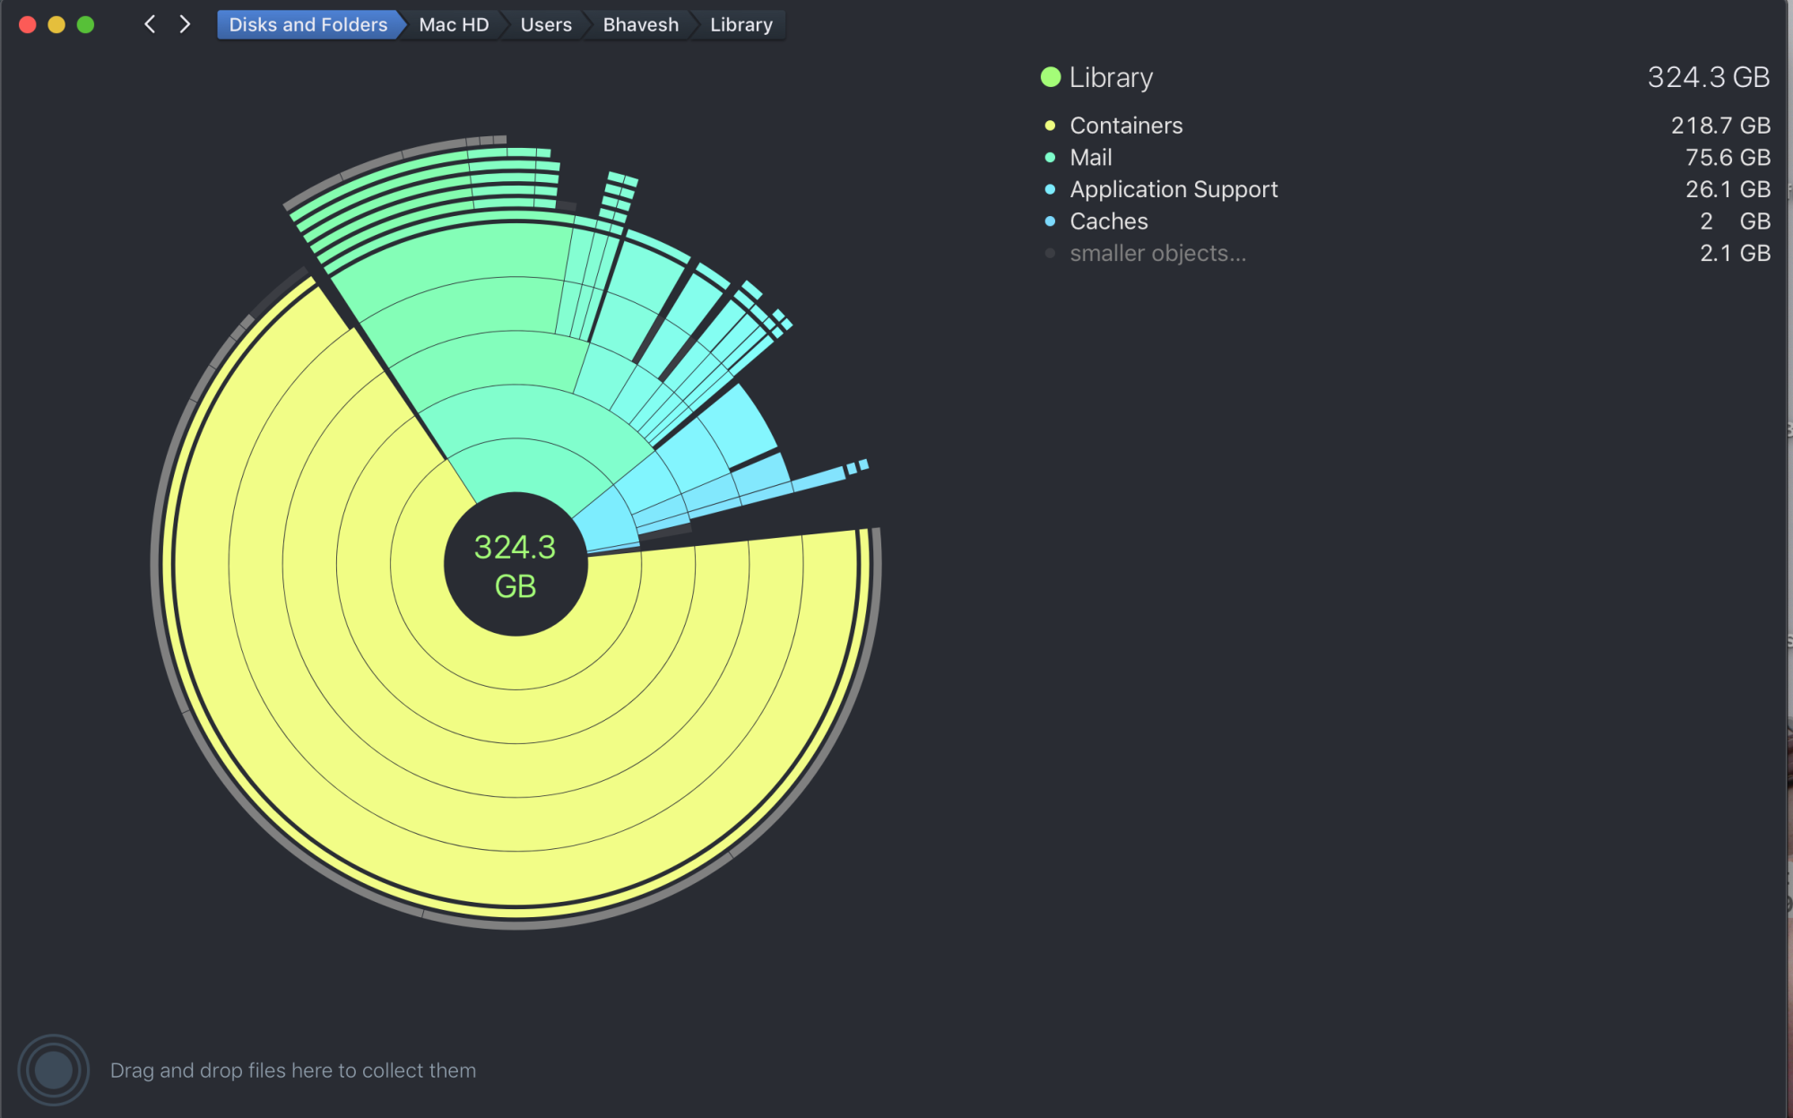This screenshot has width=1793, height=1118.
Task: Click the back navigation arrow
Action: click(x=150, y=24)
